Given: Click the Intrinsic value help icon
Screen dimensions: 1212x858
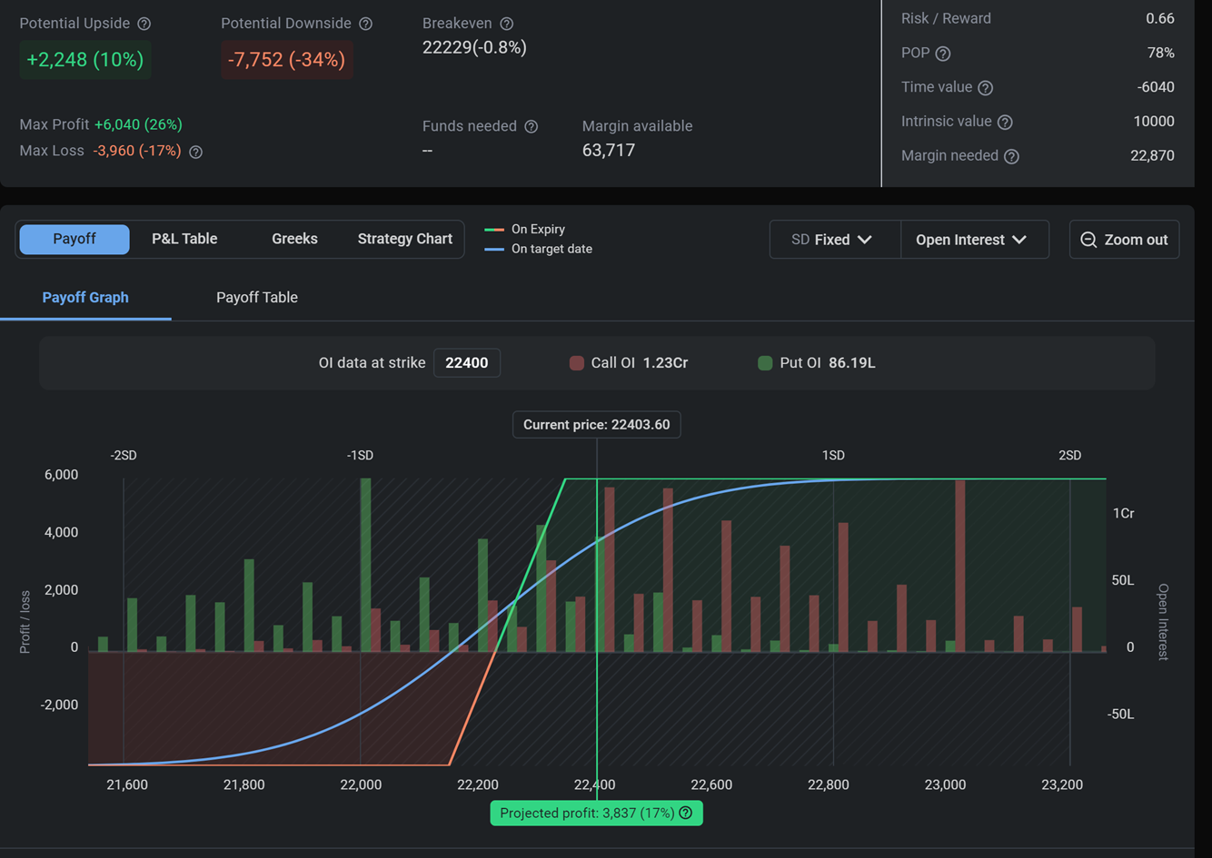Looking at the screenshot, I should (x=1005, y=123).
